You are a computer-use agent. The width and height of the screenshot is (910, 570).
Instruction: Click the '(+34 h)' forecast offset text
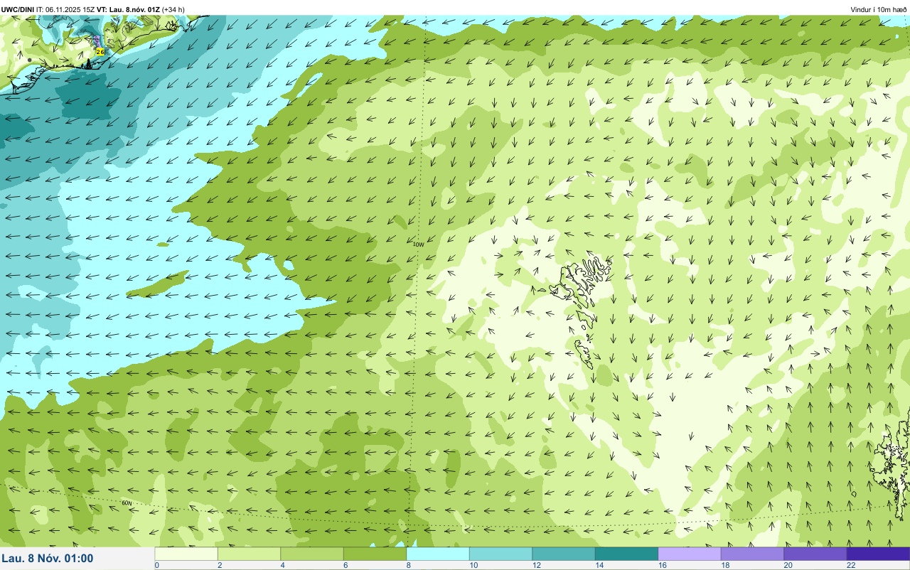pyautogui.click(x=174, y=9)
